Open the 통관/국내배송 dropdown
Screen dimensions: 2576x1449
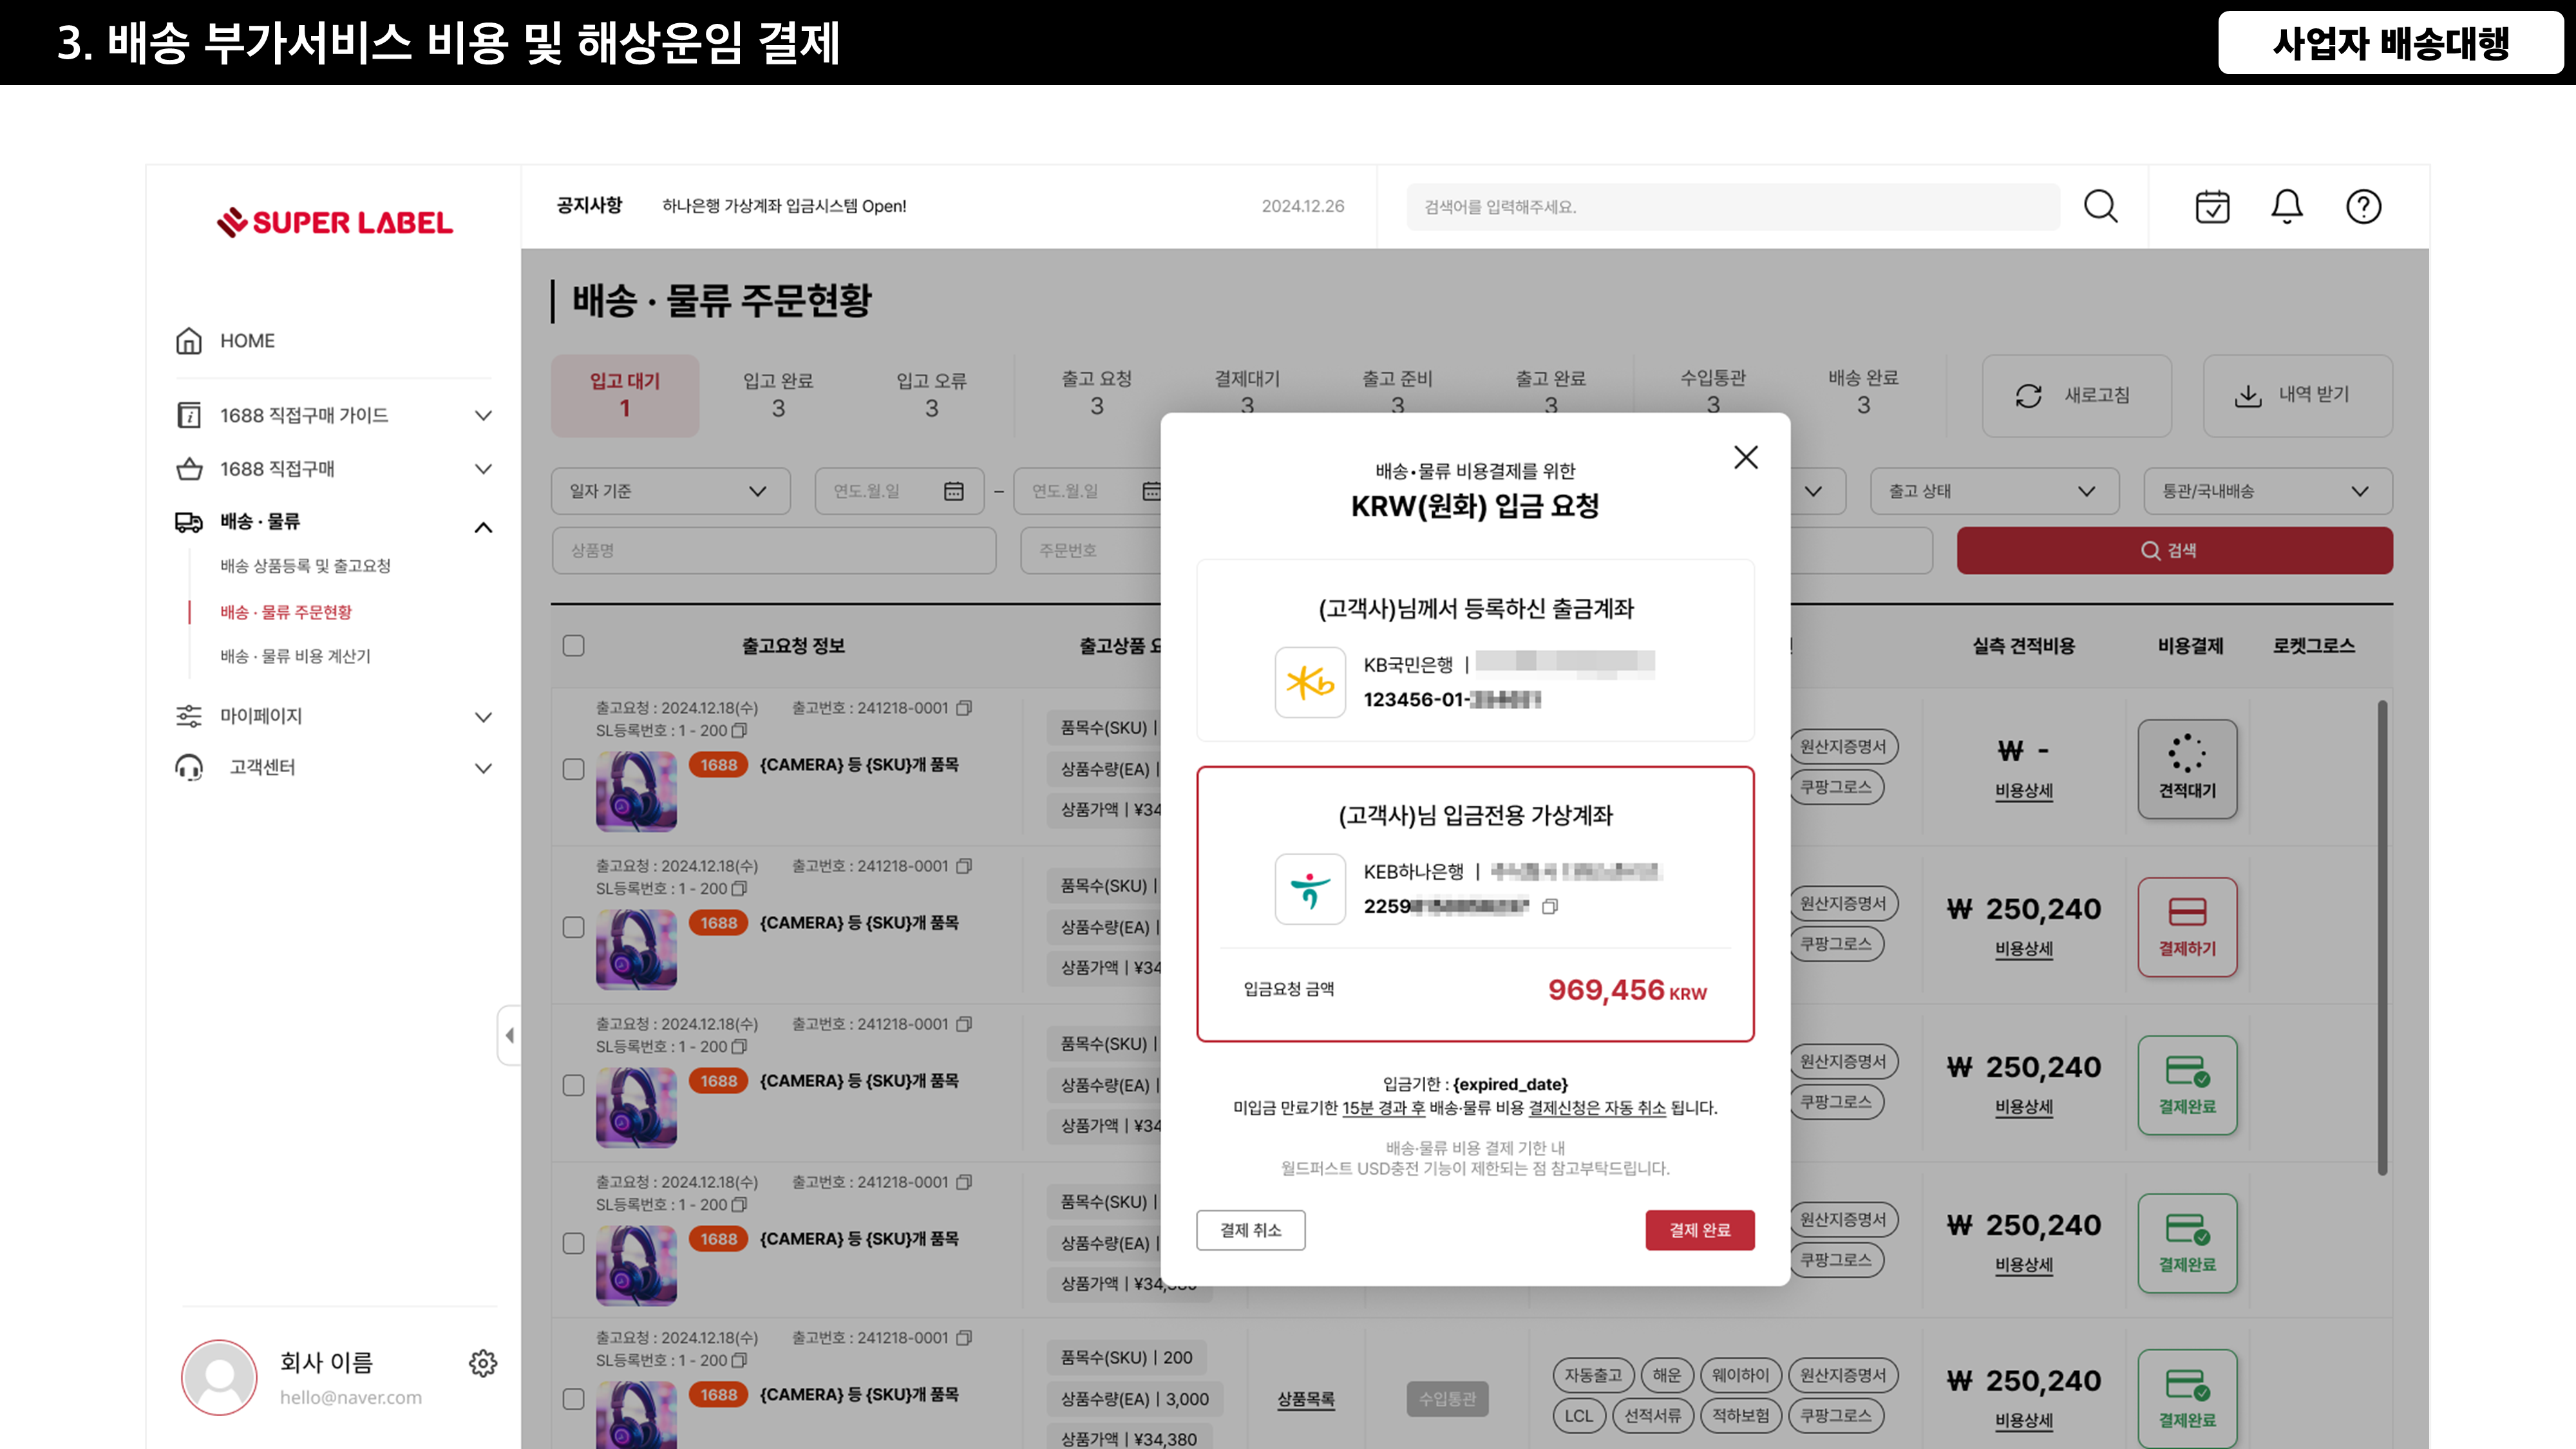pos(2268,491)
